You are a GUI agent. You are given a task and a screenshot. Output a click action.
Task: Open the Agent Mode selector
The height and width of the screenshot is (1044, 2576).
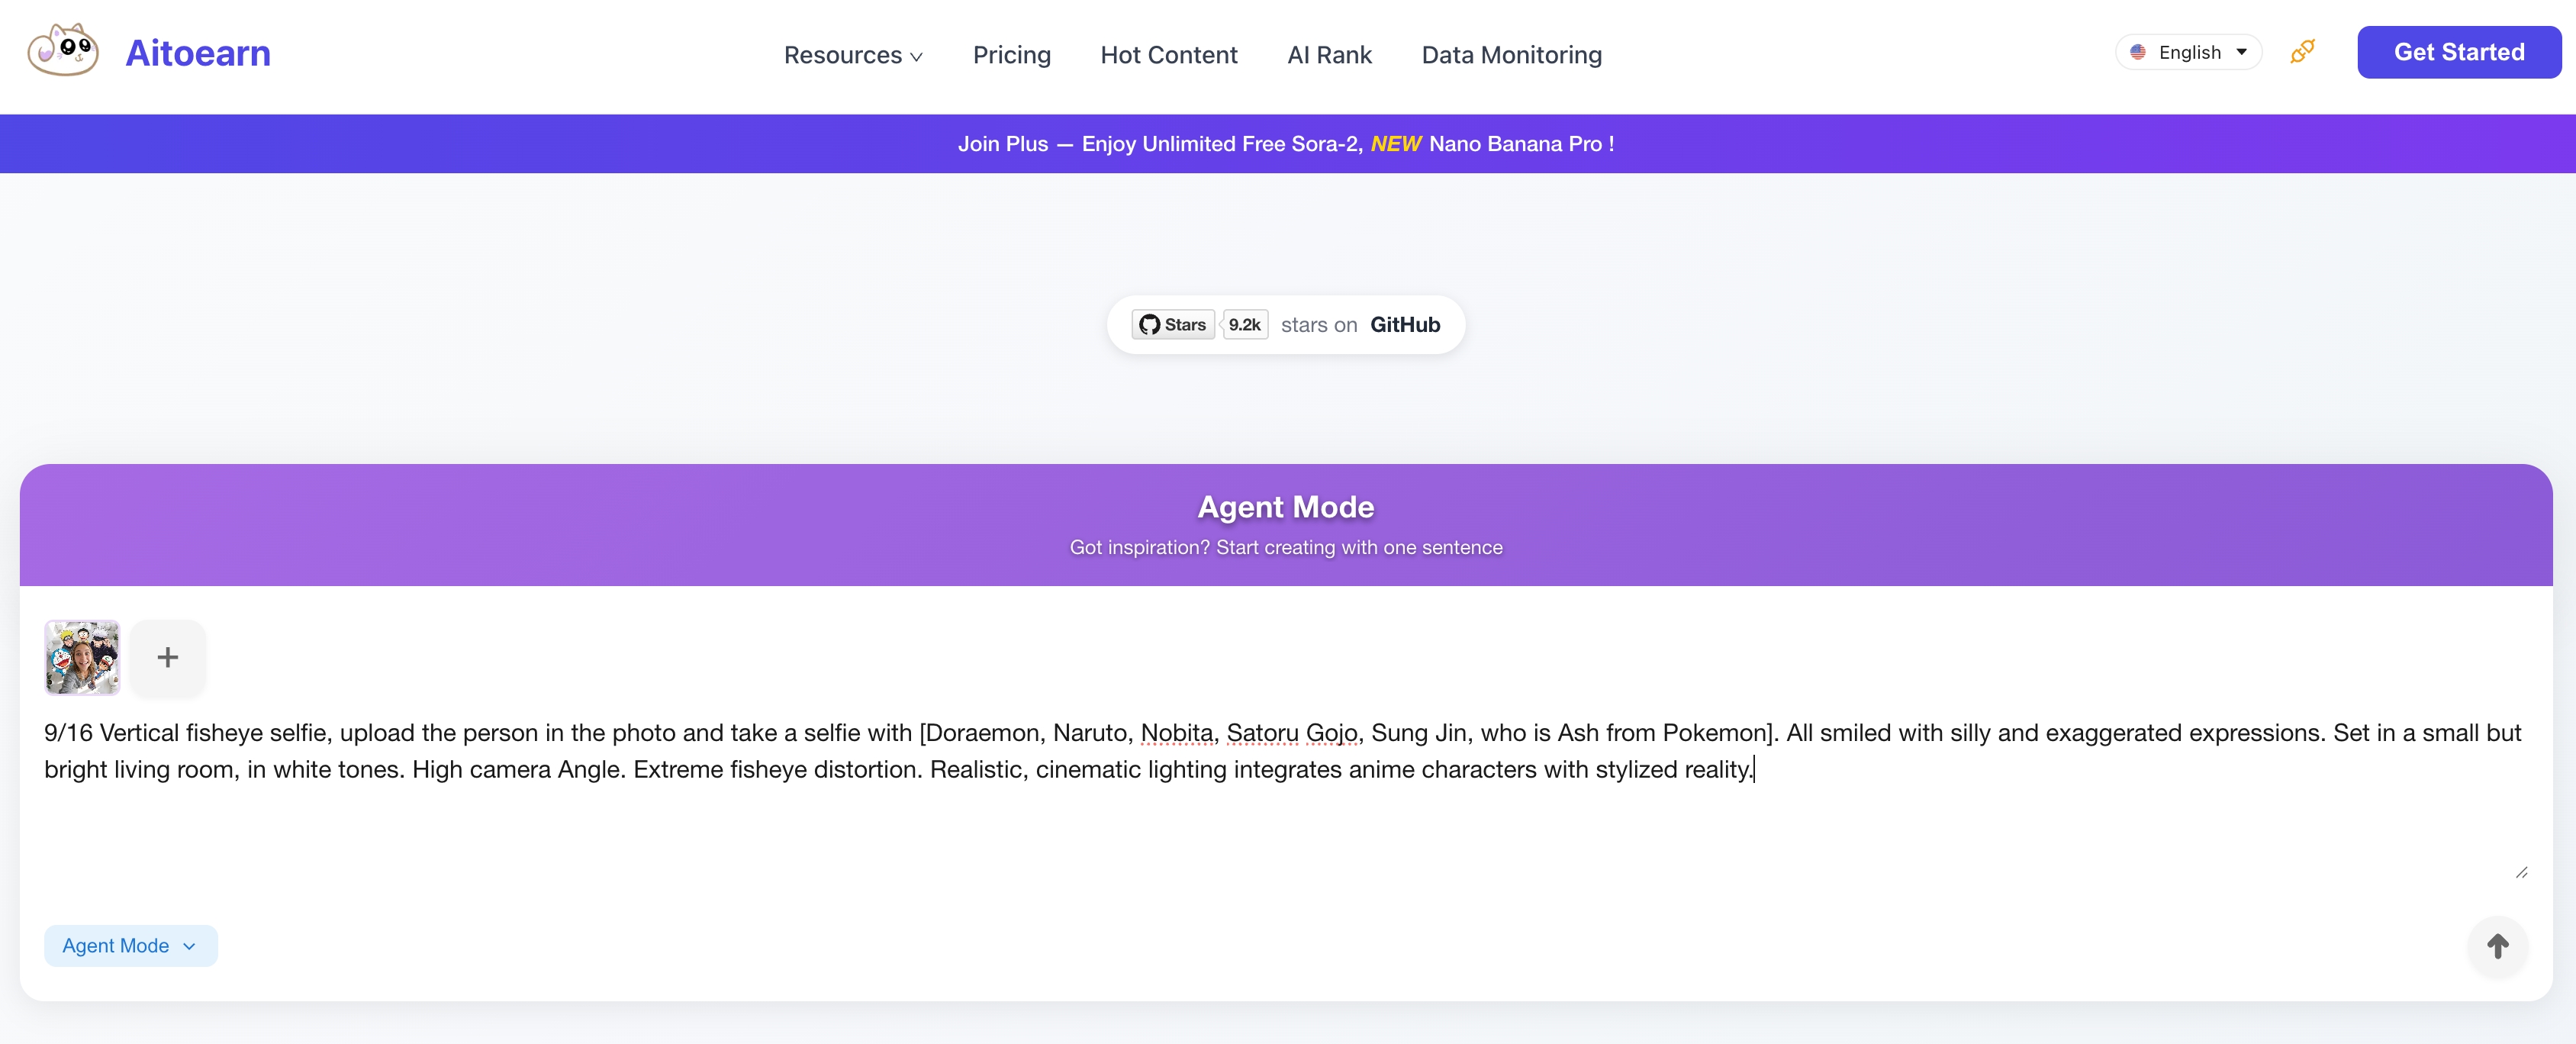click(130, 945)
